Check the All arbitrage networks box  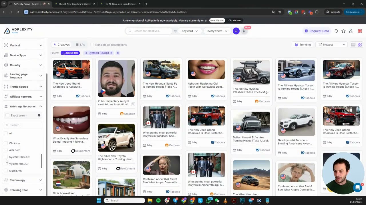click(x=6, y=133)
